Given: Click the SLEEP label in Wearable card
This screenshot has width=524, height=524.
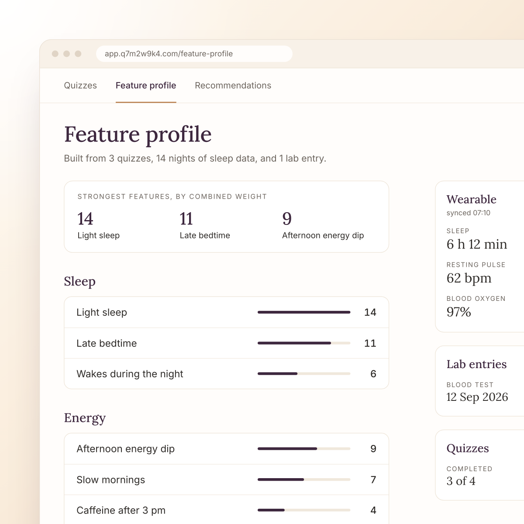Looking at the screenshot, I should (x=458, y=231).
